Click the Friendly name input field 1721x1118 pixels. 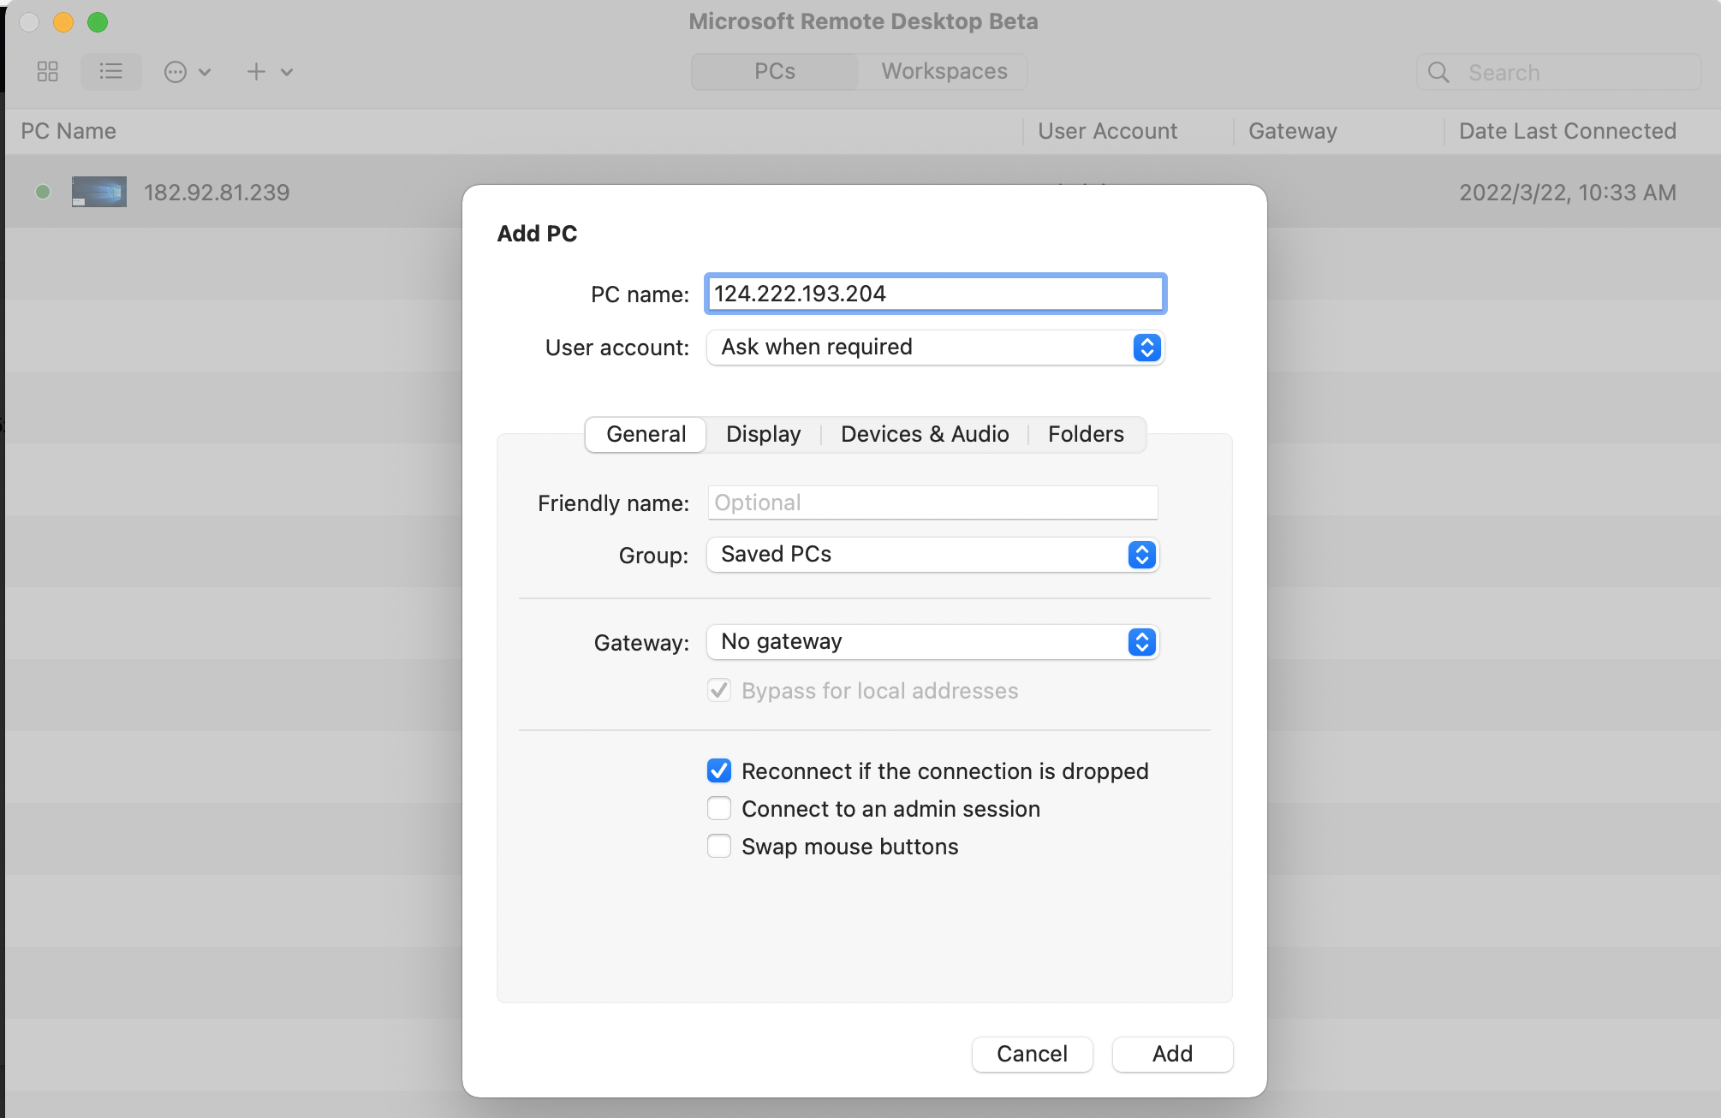(932, 503)
